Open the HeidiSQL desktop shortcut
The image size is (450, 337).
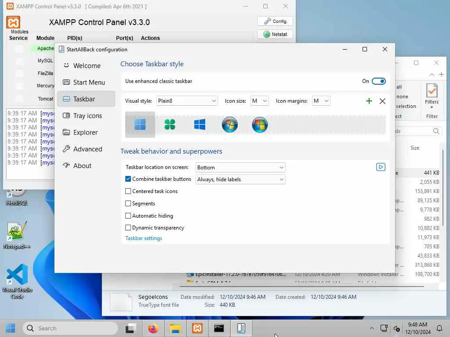tap(17, 198)
